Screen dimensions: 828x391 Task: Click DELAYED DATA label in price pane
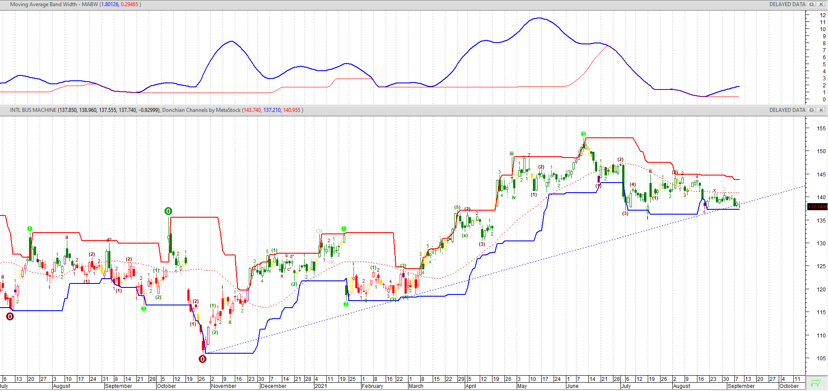click(x=787, y=110)
